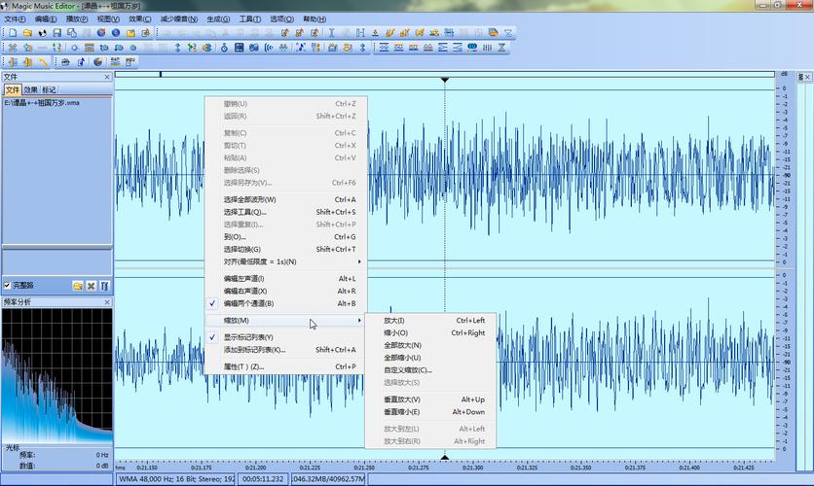Click the folder icon beside 完整路

(77, 286)
